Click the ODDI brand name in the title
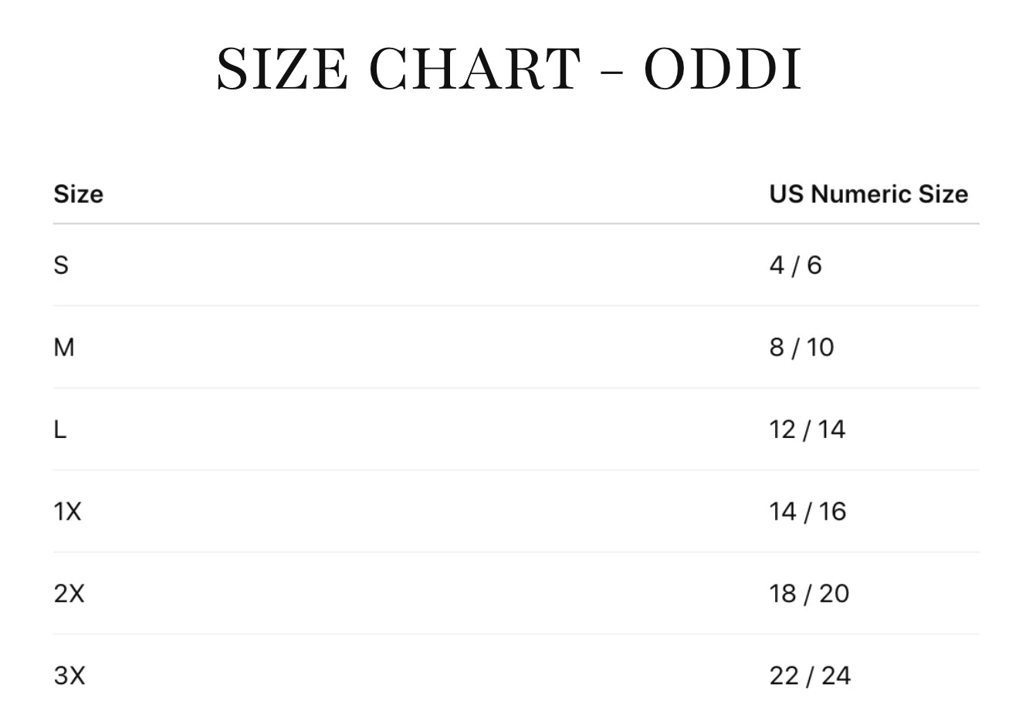Image resolution: width=1019 pixels, height=728 pixels. (x=723, y=69)
